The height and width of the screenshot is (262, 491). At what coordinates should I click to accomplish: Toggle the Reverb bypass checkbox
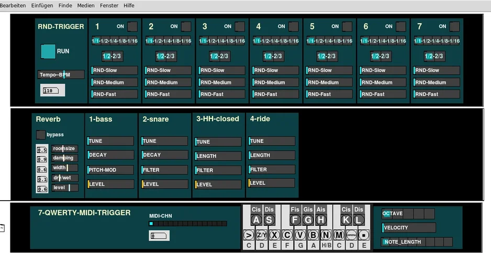[x=40, y=135]
